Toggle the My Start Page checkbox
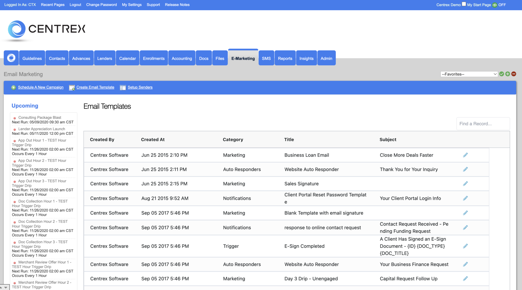Image resolution: width=522 pixels, height=290 pixels. click(464, 4)
